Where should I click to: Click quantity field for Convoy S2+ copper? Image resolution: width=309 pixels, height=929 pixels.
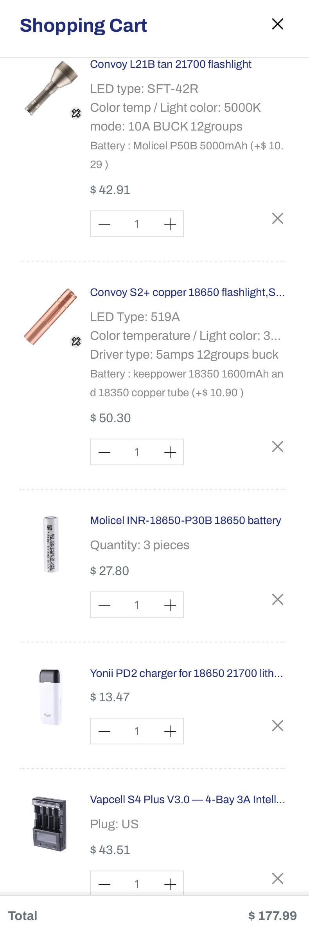137,452
